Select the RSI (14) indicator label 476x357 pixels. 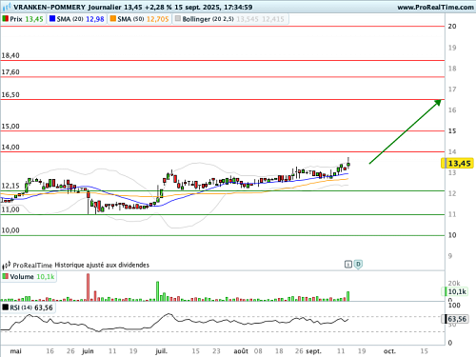tap(21, 307)
